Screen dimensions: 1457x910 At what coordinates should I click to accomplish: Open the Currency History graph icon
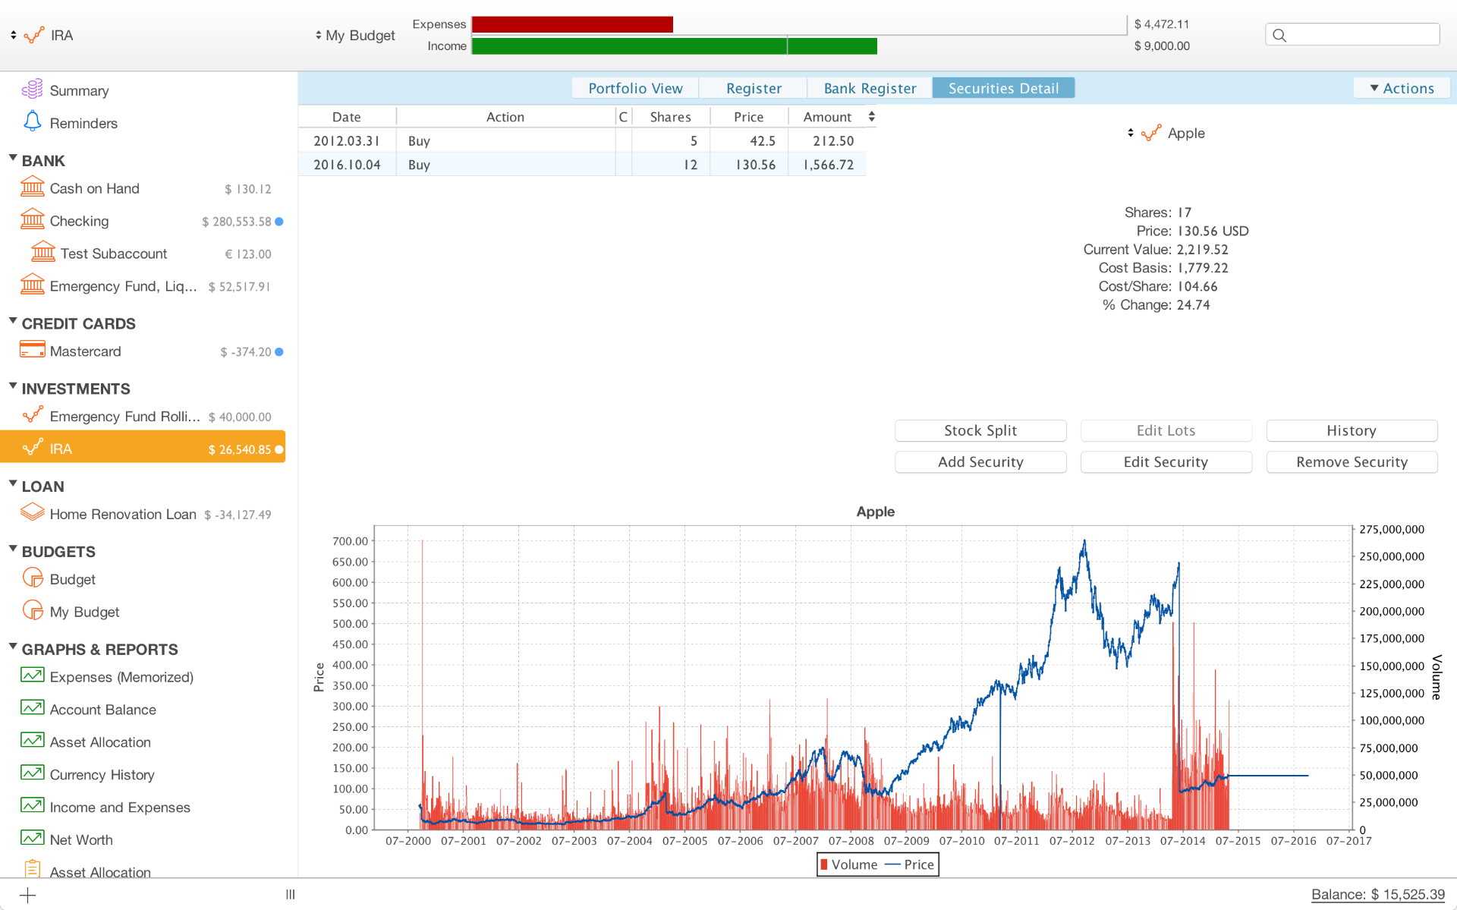tap(32, 773)
